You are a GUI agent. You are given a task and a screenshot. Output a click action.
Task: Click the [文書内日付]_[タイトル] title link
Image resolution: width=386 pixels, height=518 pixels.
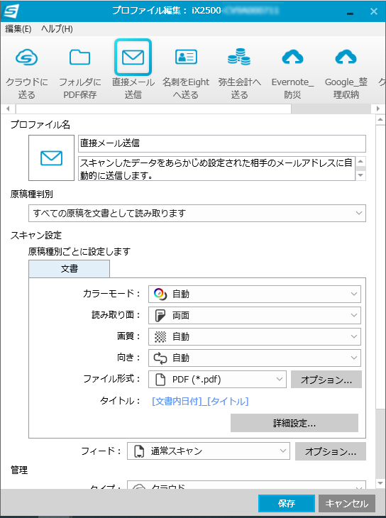pyautogui.click(x=200, y=402)
